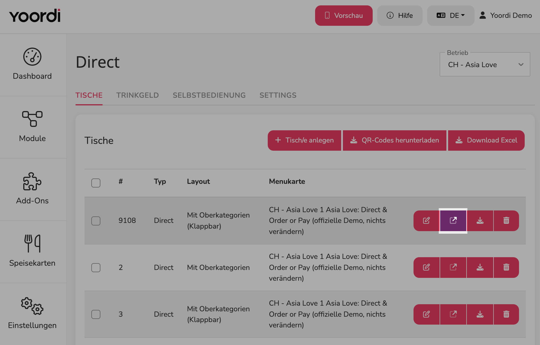Screen dimensions: 540x345
Task: Open table 3 external link icon
Action: coord(453,314)
